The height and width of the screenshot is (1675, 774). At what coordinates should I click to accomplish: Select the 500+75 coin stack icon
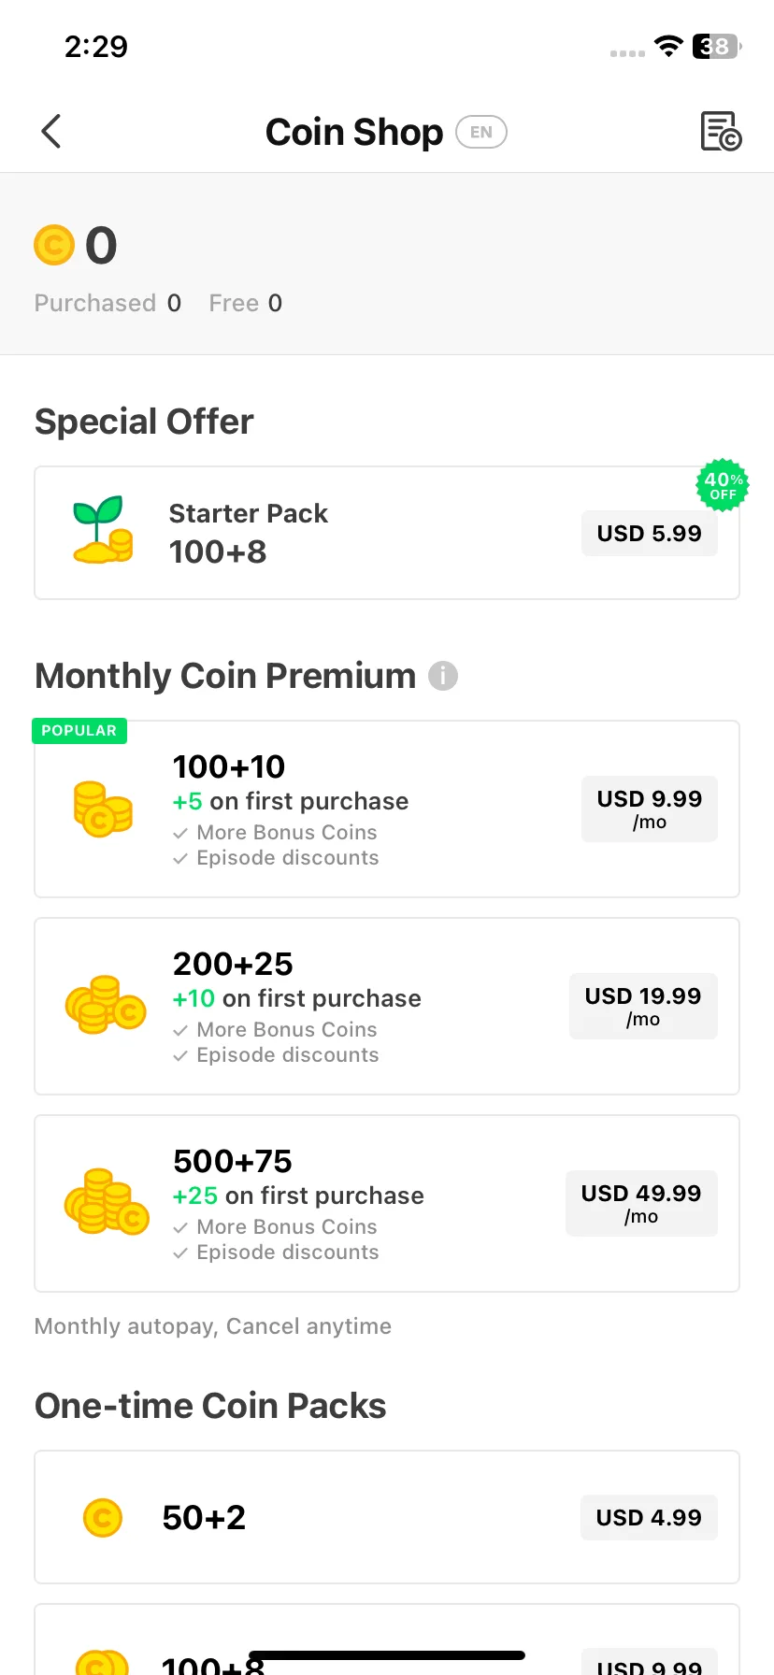tap(107, 1202)
